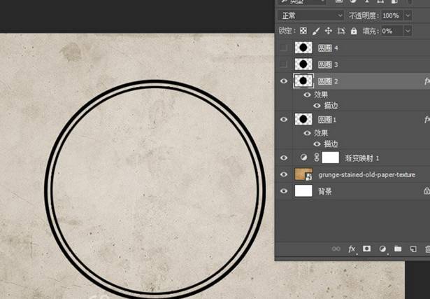Hide the grunge-stained-old-paper-texture layer
430x299 pixels.
(283, 174)
